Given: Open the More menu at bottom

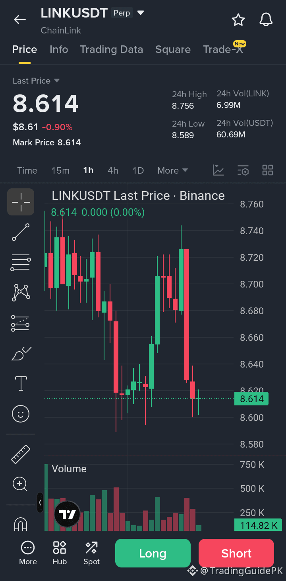Looking at the screenshot, I should (28, 553).
